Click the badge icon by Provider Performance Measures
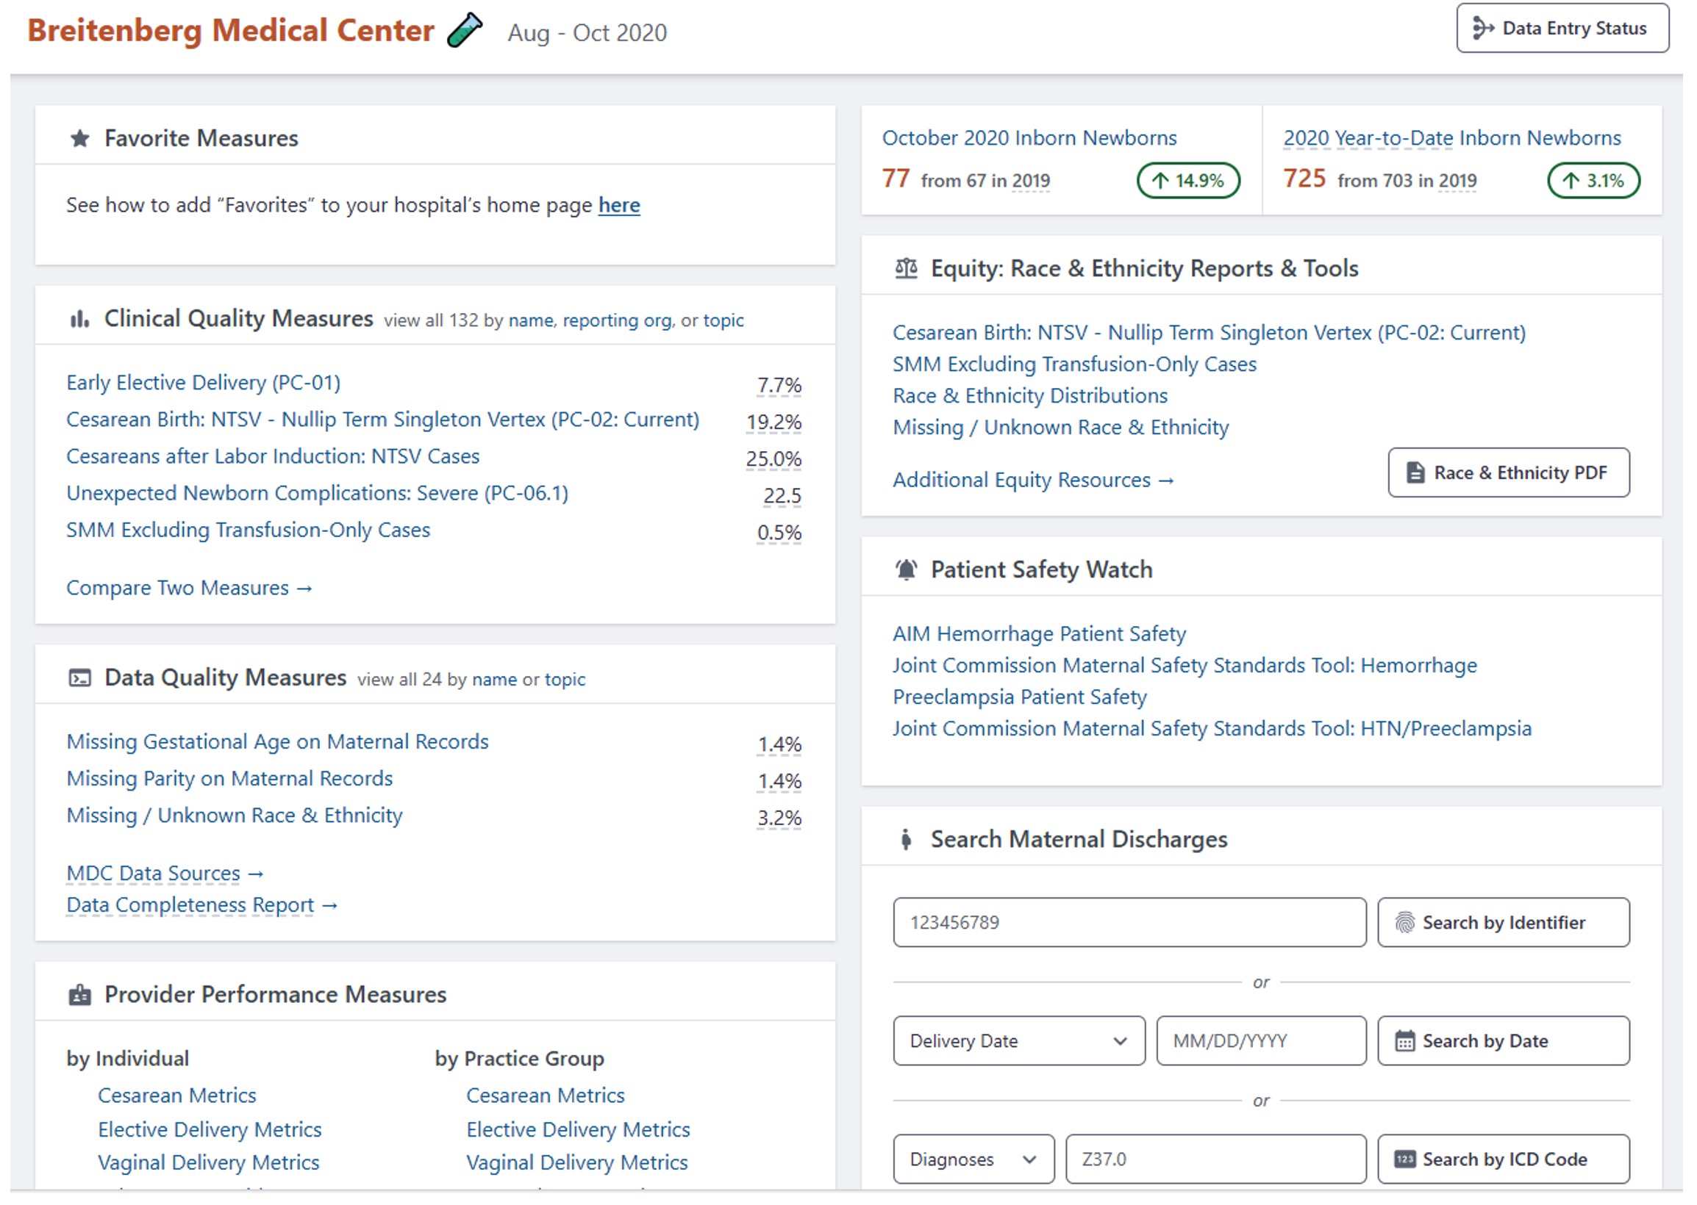This screenshot has width=1697, height=1205. tap(80, 996)
